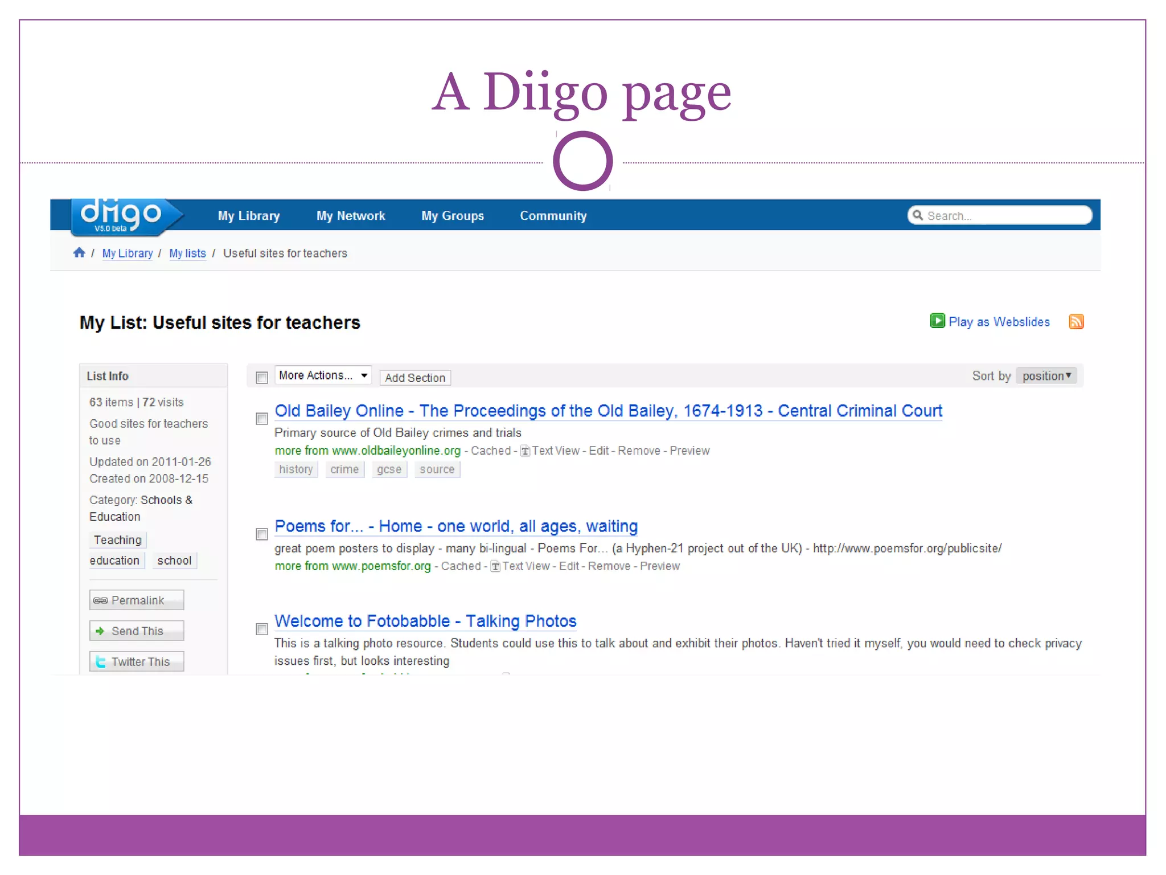Tick the Old Bailey Online checkbox
This screenshot has width=1166, height=875.
click(262, 419)
